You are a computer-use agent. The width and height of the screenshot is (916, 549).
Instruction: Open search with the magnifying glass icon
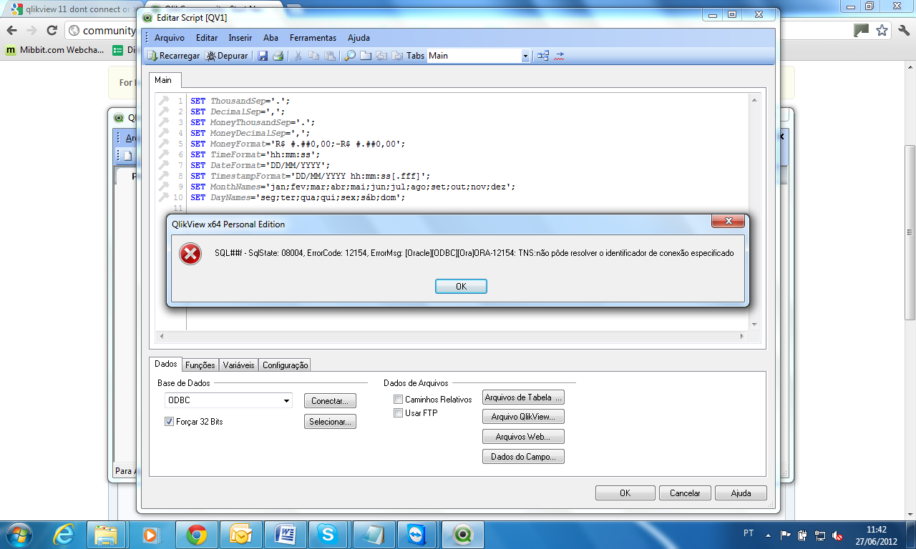pos(350,56)
